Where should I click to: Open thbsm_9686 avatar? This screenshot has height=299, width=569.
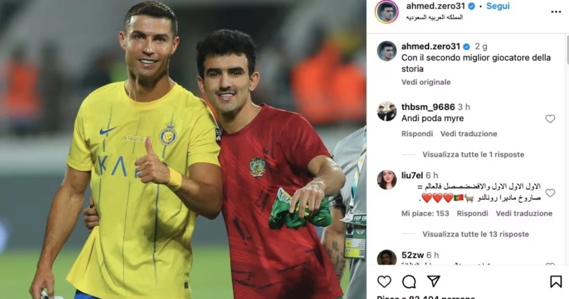click(x=387, y=112)
